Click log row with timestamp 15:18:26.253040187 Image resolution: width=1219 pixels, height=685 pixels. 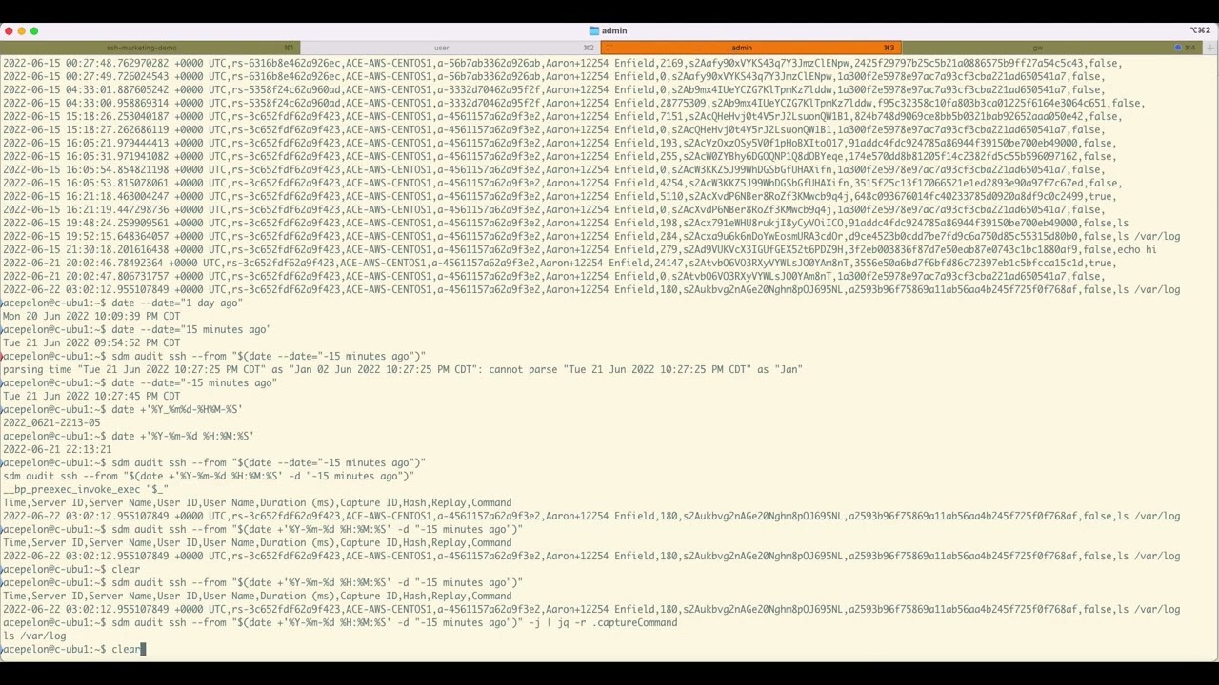[x=562, y=116]
